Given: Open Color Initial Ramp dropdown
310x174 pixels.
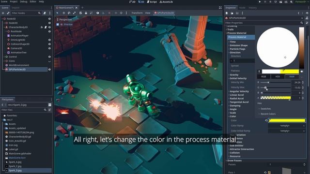Looking at the screenshot, I should pos(287,131).
